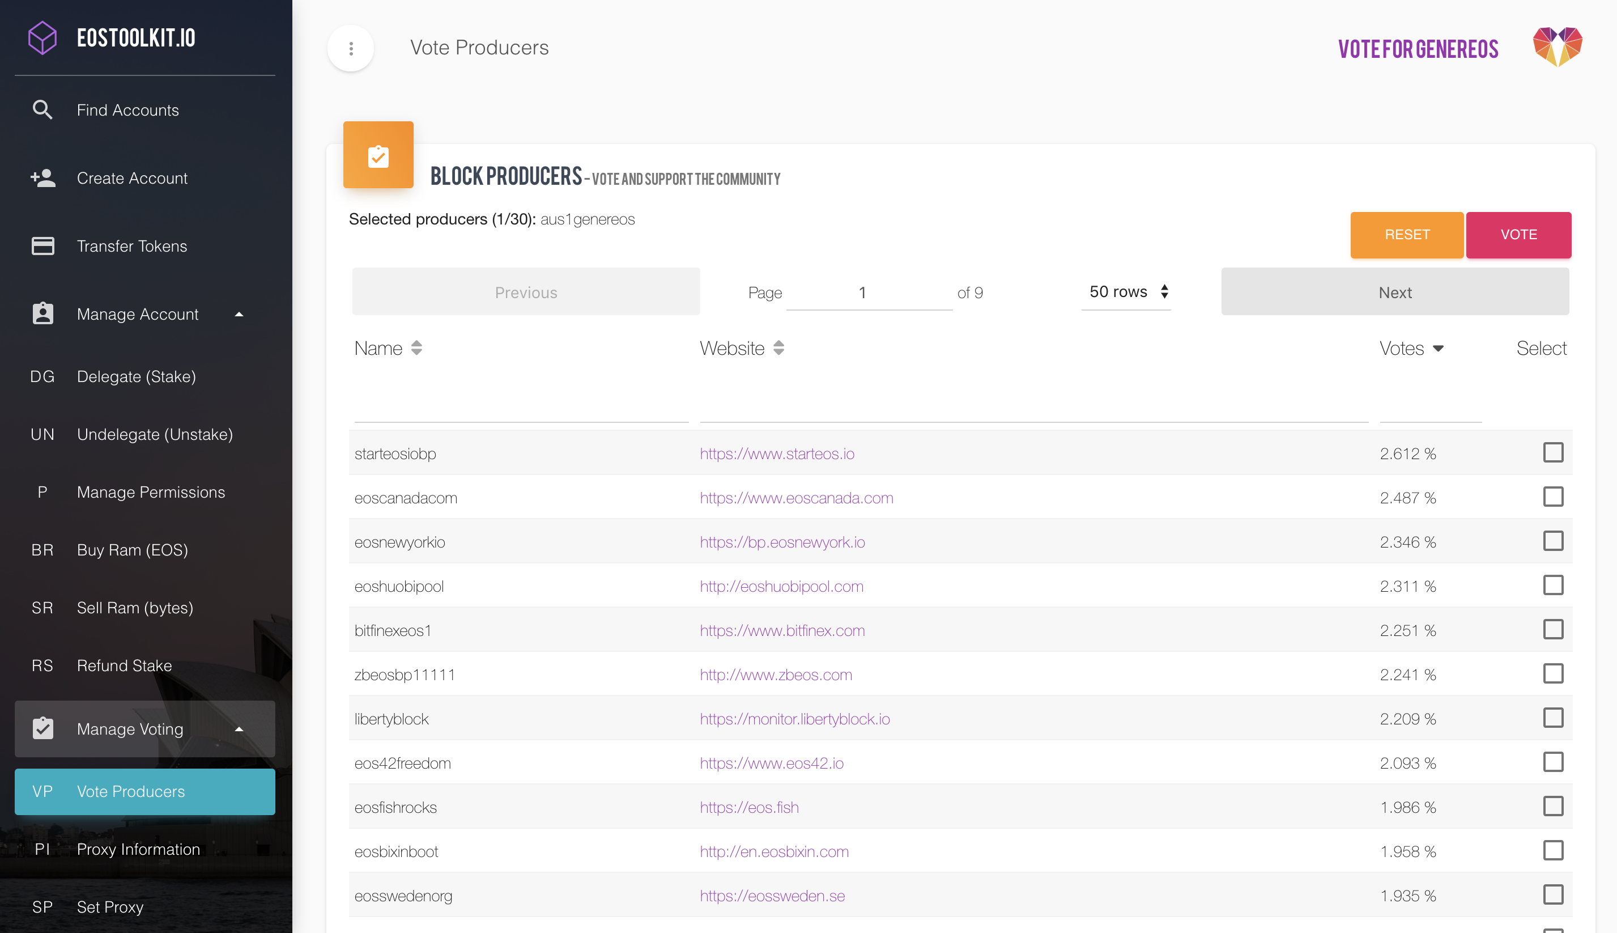Select the checkbox for starteosiobp

click(1553, 452)
